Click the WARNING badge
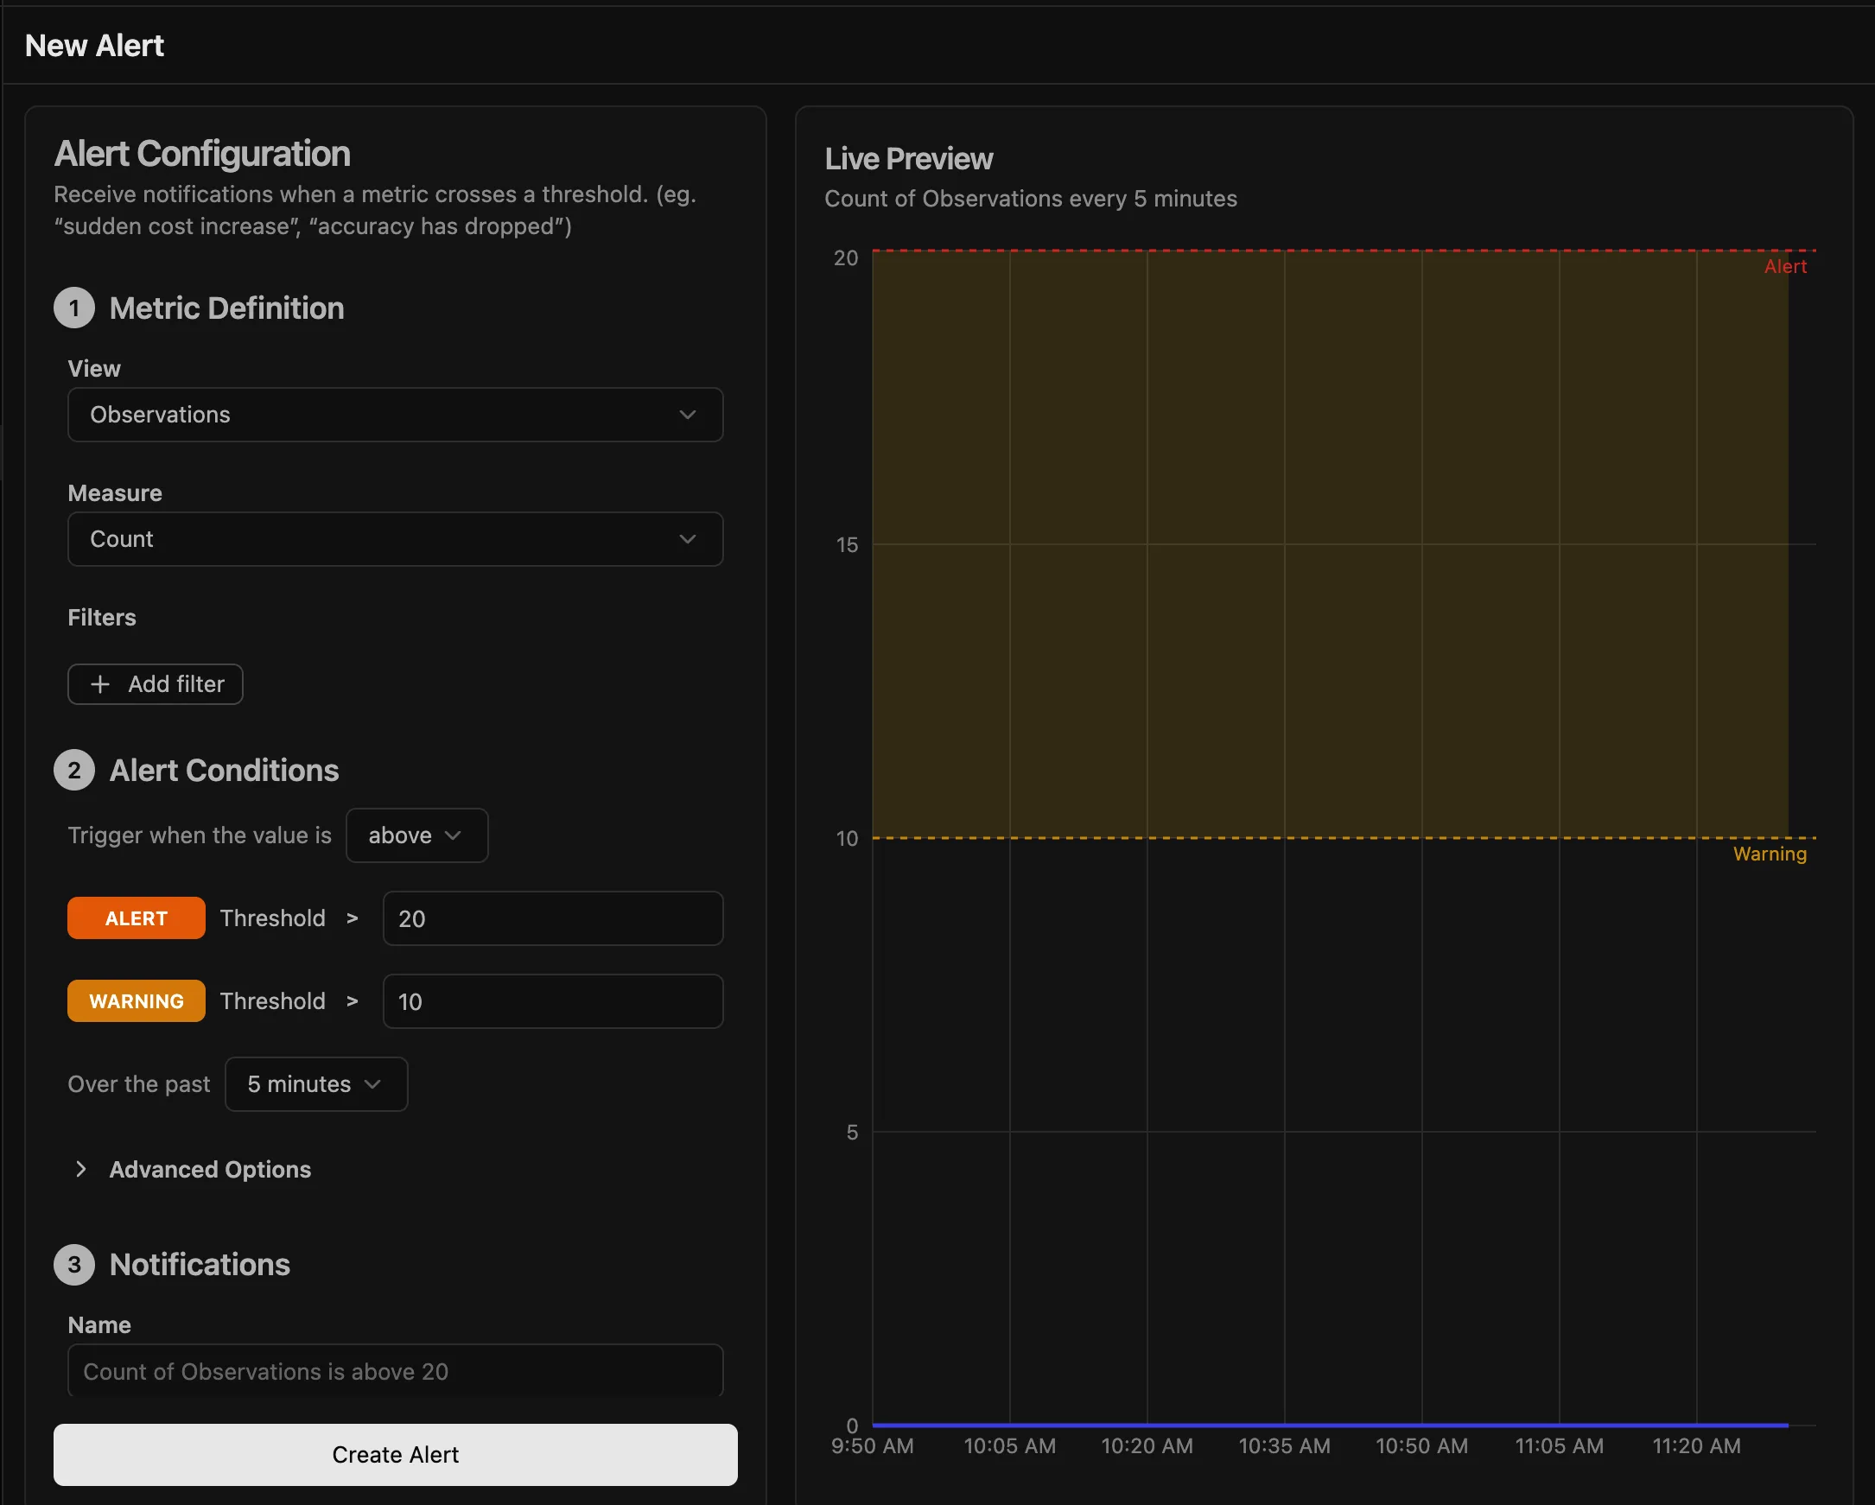1875x1505 pixels. 137,1001
